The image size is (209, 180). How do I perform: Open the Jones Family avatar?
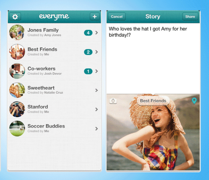coord(17,32)
